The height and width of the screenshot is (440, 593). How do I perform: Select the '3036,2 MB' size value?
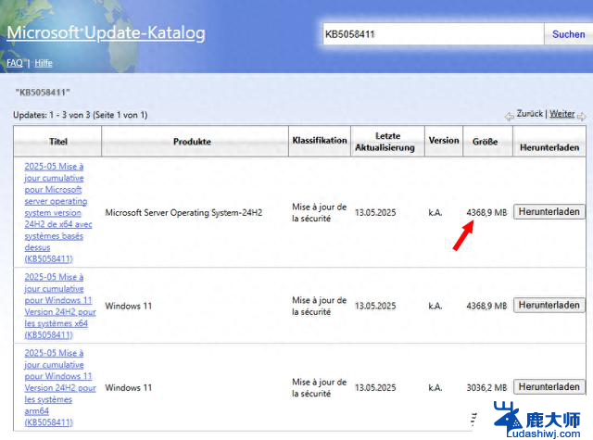(486, 387)
